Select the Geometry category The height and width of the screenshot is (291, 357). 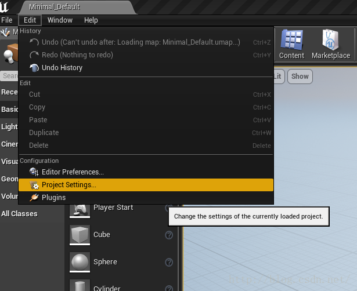9,179
